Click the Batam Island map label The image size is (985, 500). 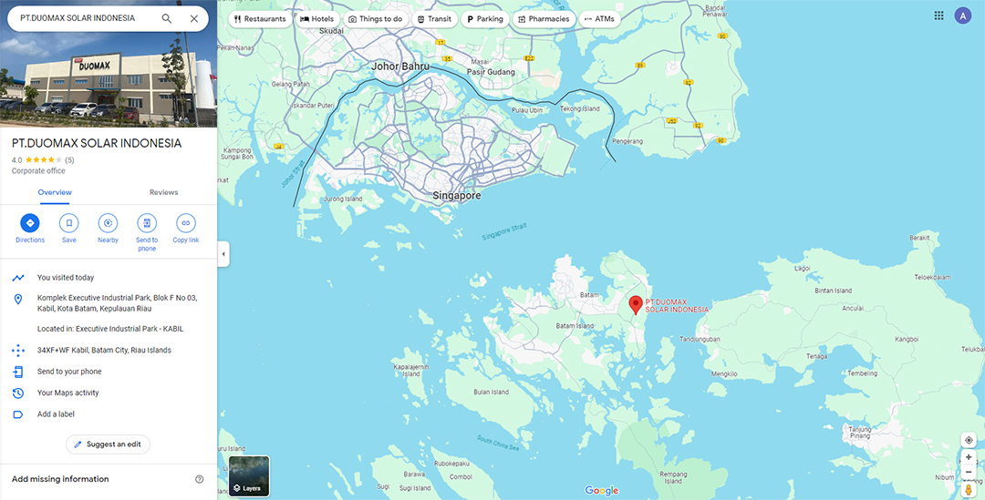(x=575, y=326)
